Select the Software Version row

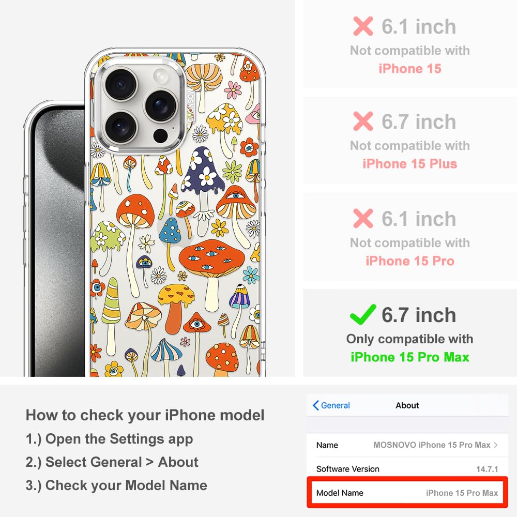(407, 468)
